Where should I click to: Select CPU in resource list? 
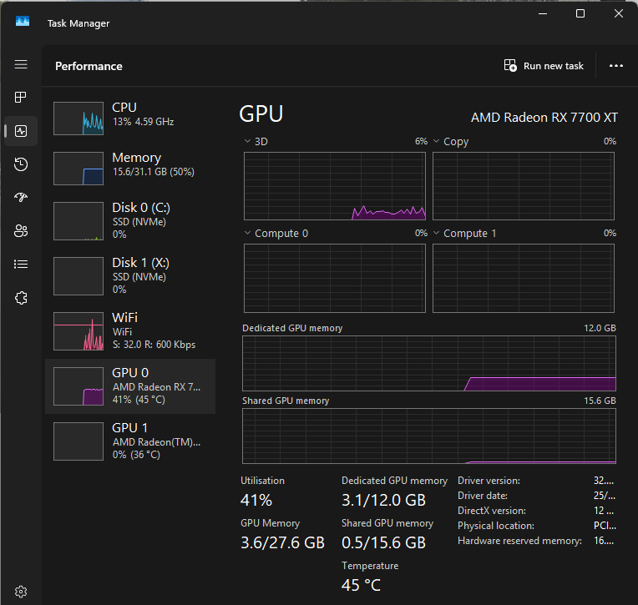130,118
